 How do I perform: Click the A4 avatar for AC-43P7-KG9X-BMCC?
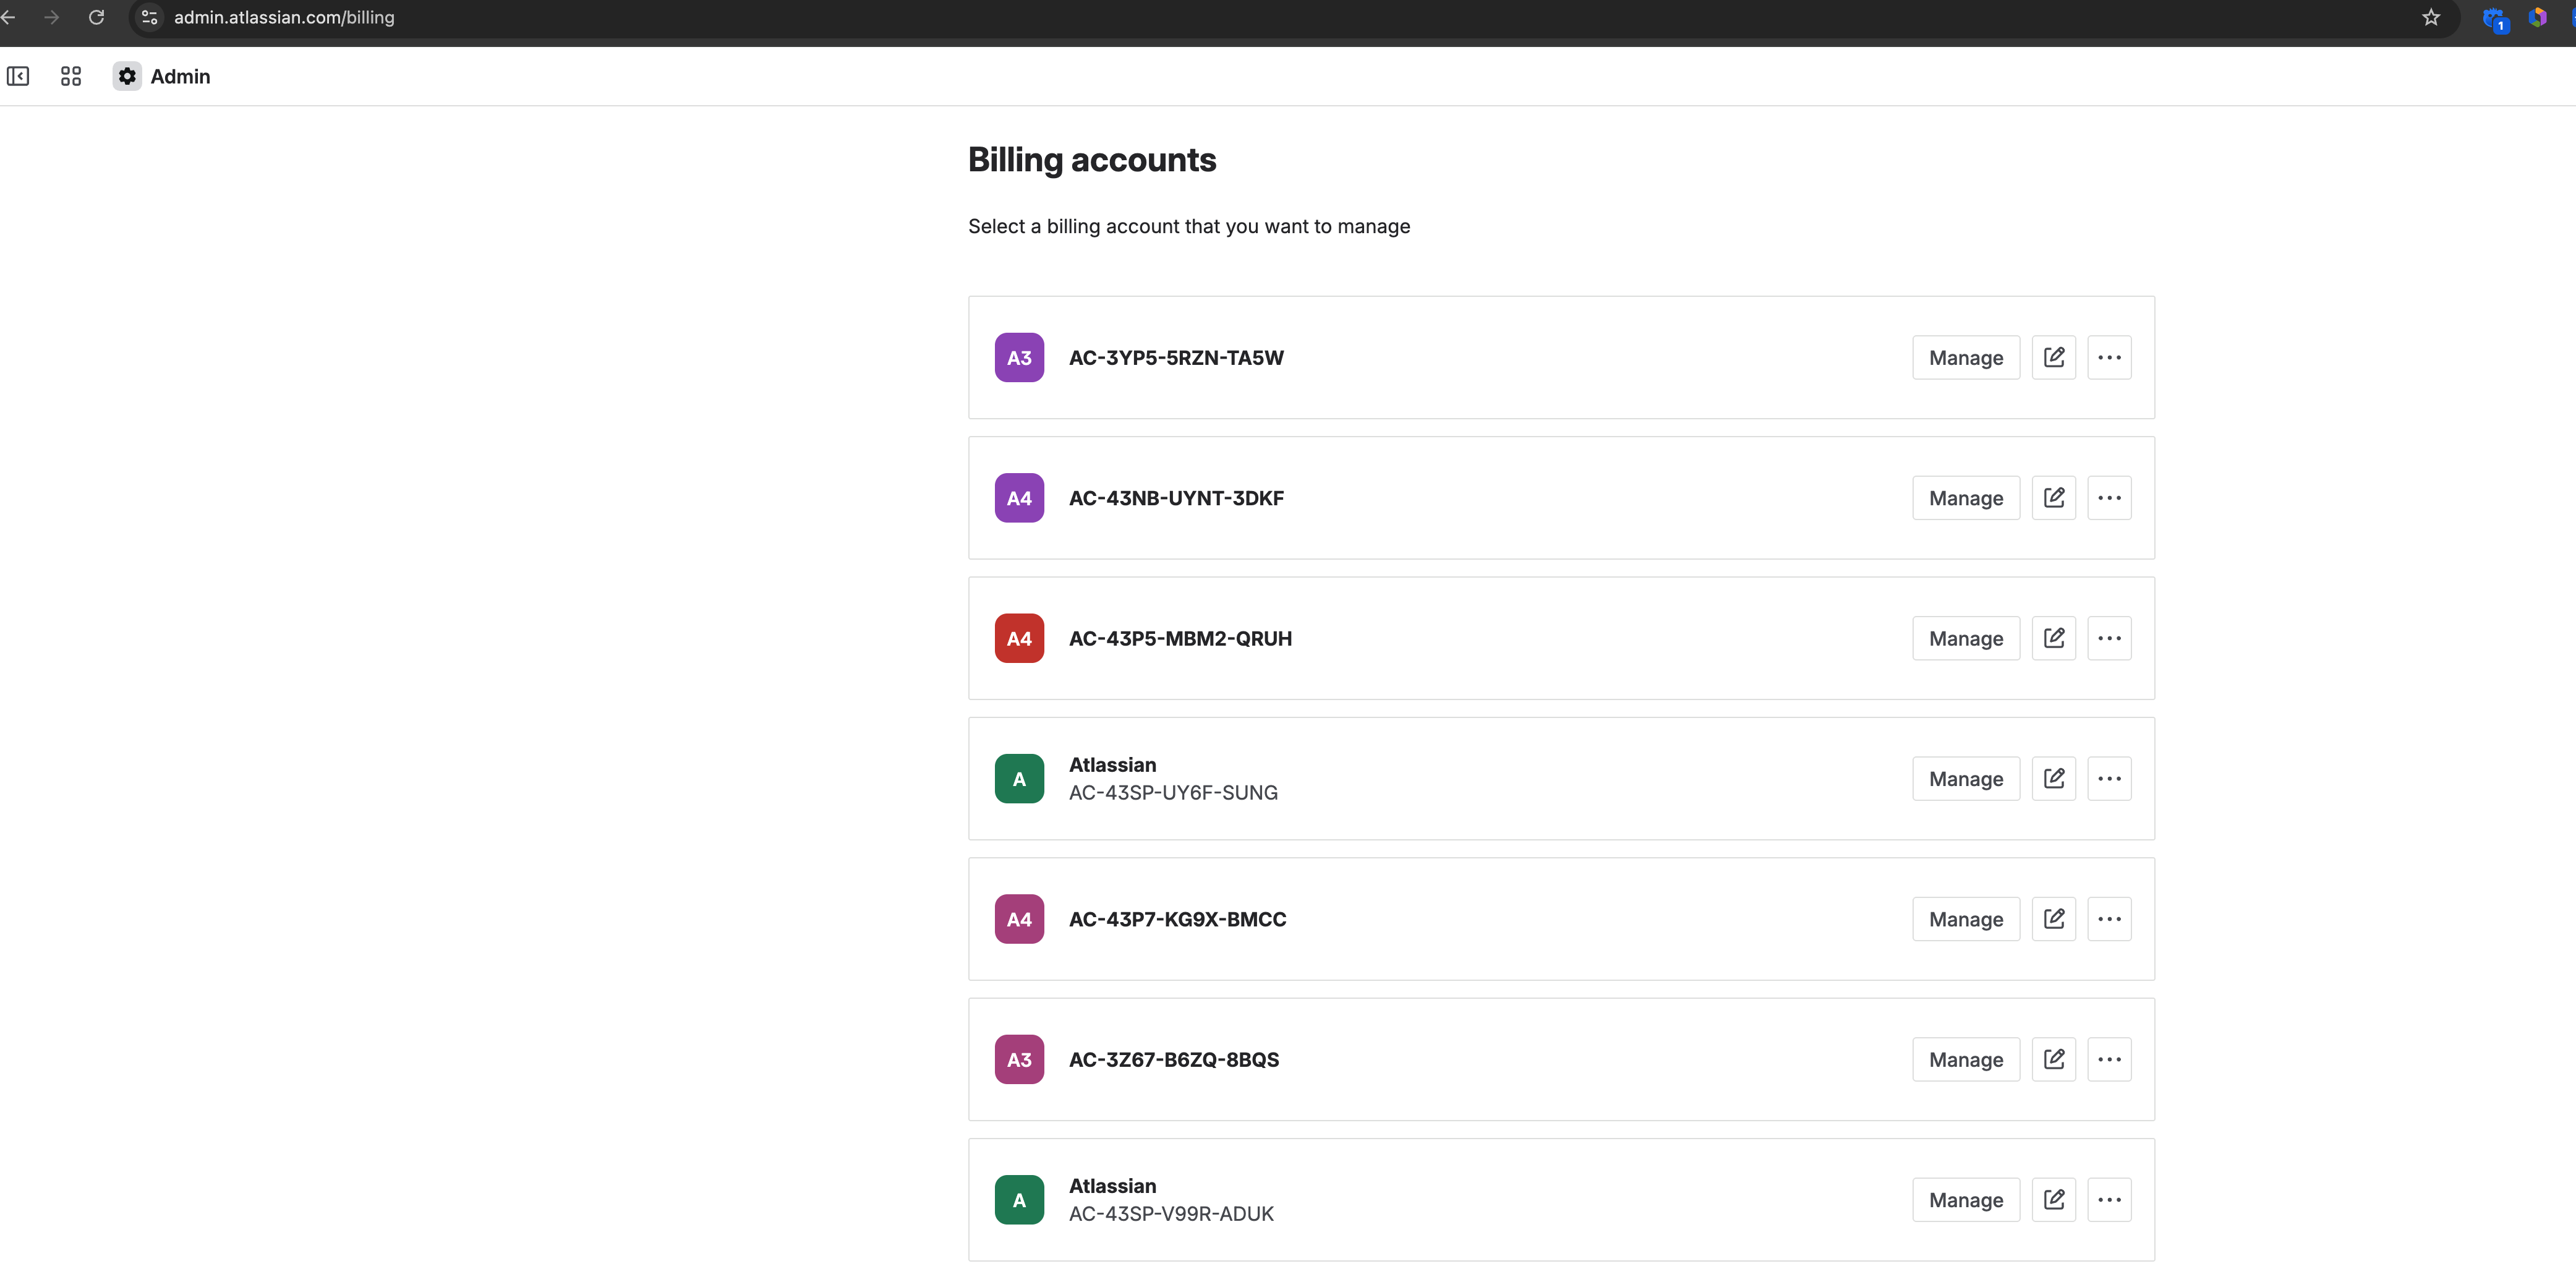click(1019, 919)
